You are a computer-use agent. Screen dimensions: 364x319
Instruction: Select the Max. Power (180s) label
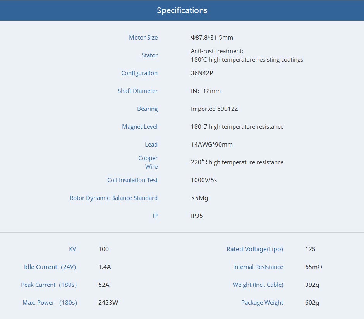coord(50,303)
